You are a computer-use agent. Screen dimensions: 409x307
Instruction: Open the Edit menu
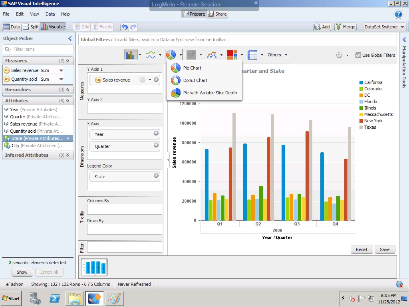point(20,14)
